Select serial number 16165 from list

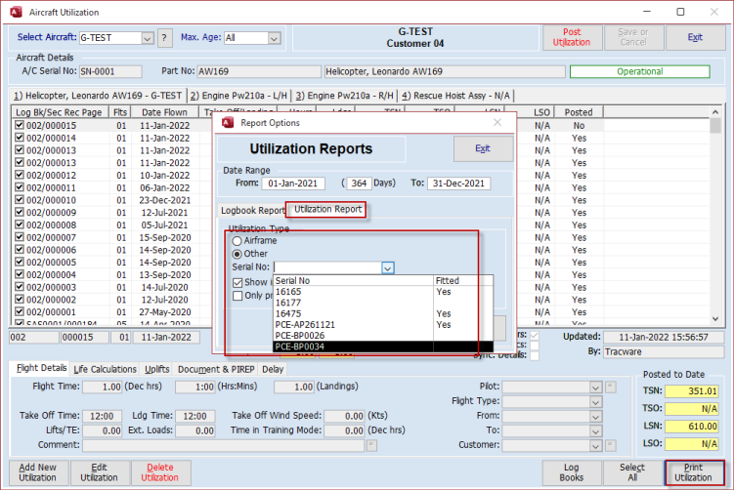tap(383, 292)
